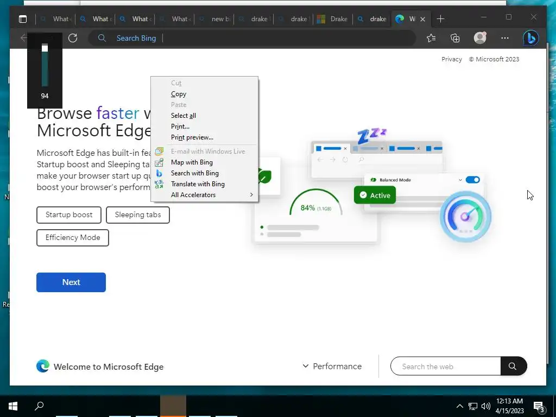
Task: Click the Edge logo beside Welcome to Microsoft Edge
Action: [43, 366]
